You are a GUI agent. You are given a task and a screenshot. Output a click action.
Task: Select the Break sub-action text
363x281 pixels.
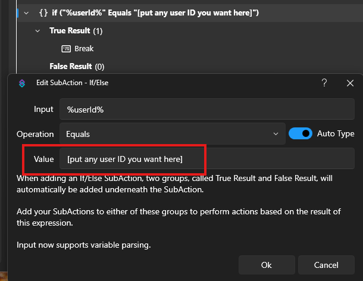click(84, 48)
